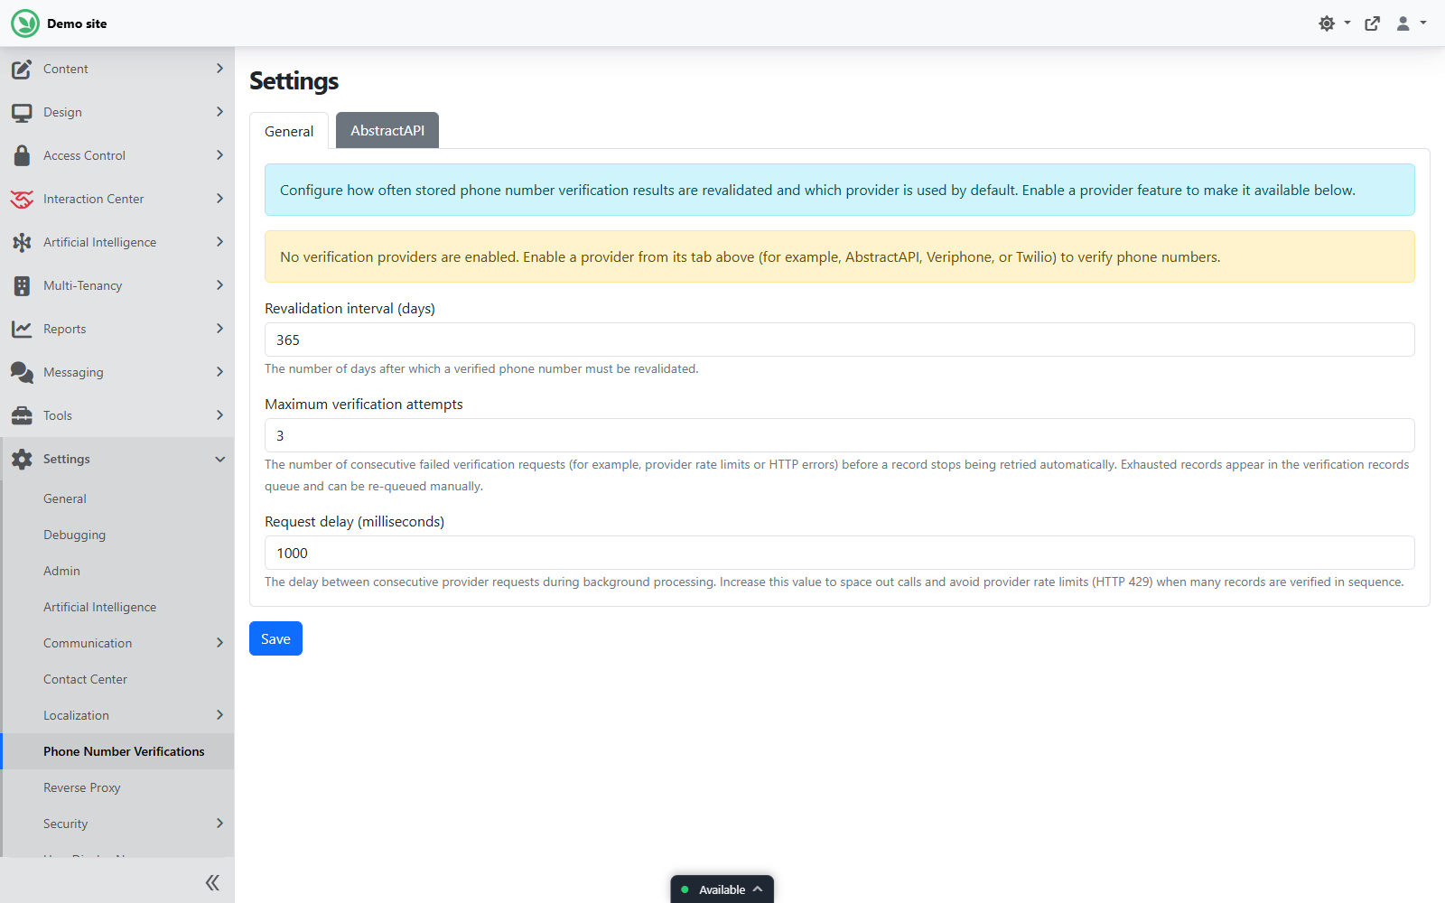The width and height of the screenshot is (1445, 903).
Task: Click the open site external link icon
Action: 1373,23
